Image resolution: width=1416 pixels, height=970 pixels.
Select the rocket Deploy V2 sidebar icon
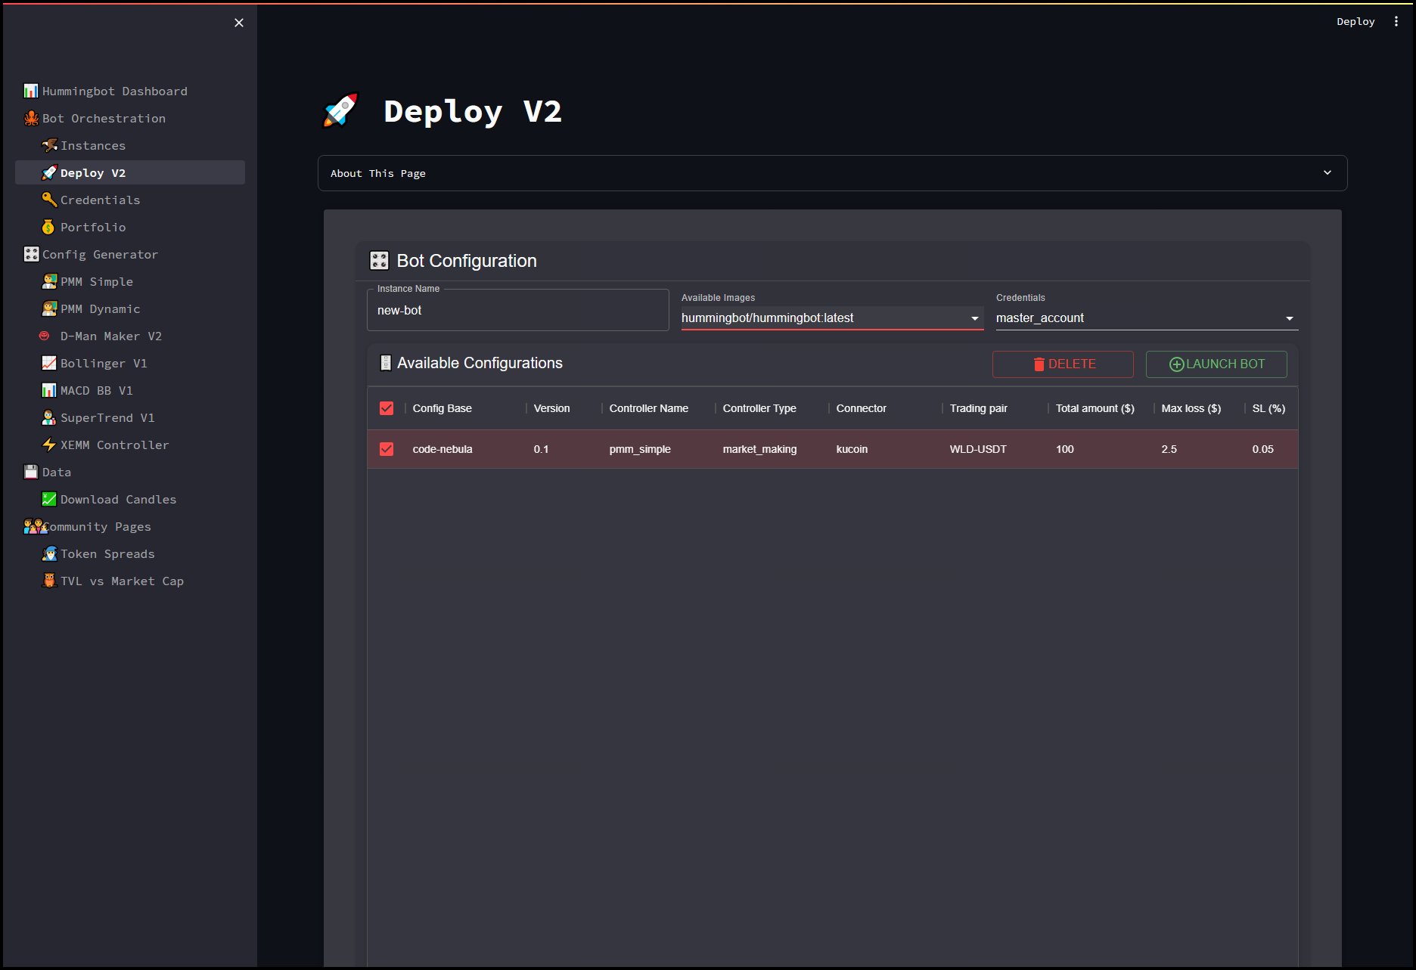pyautogui.click(x=48, y=172)
